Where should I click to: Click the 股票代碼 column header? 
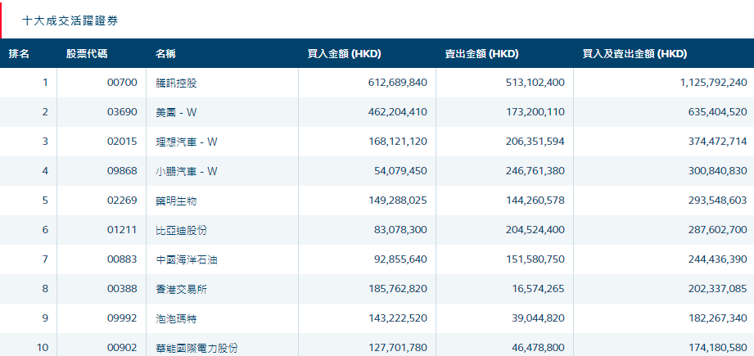(x=87, y=54)
